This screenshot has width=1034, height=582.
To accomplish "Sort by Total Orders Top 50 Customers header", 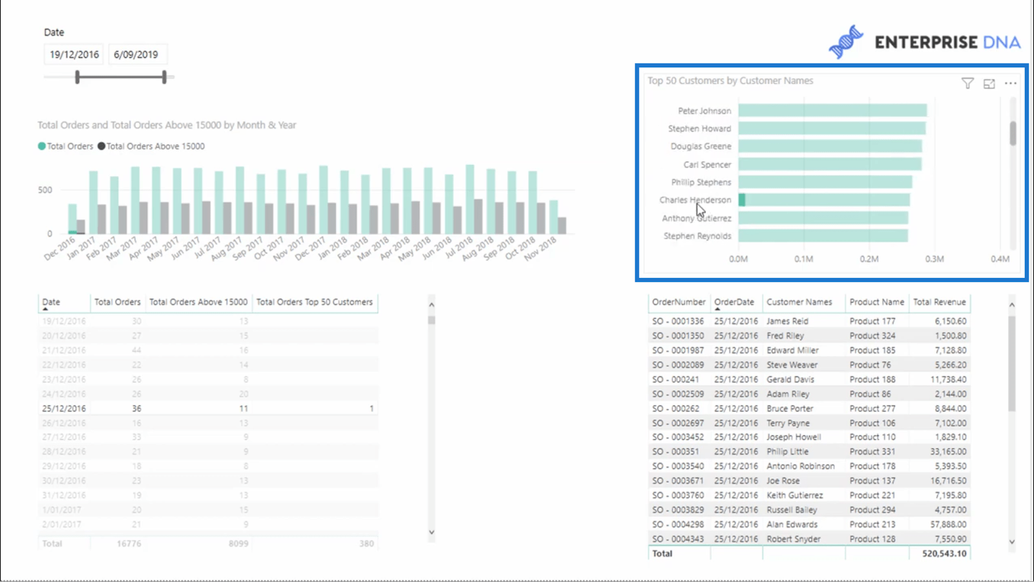I will [x=315, y=302].
